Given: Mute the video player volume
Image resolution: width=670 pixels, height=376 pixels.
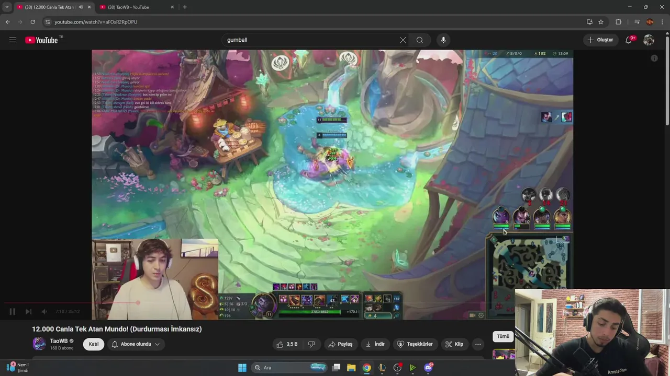Looking at the screenshot, I should click(44, 311).
